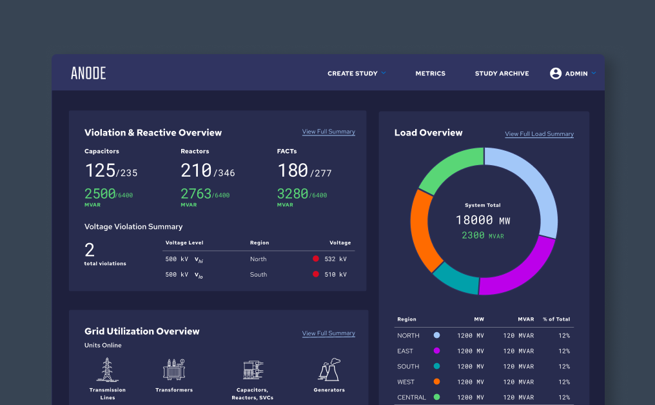This screenshot has width=655, height=405.
Task: Select the SOUTH row in load table
Action: click(484, 366)
